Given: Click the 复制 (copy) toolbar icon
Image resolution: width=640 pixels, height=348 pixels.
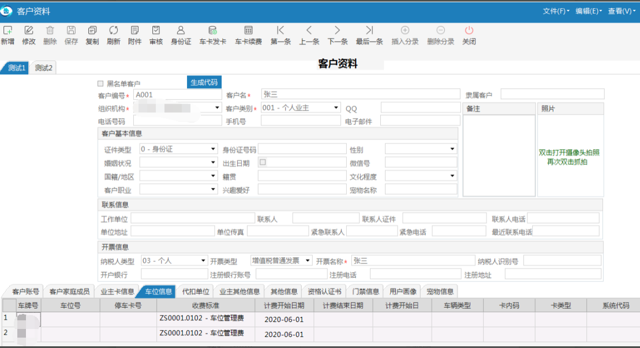Looking at the screenshot, I should pos(92,31).
